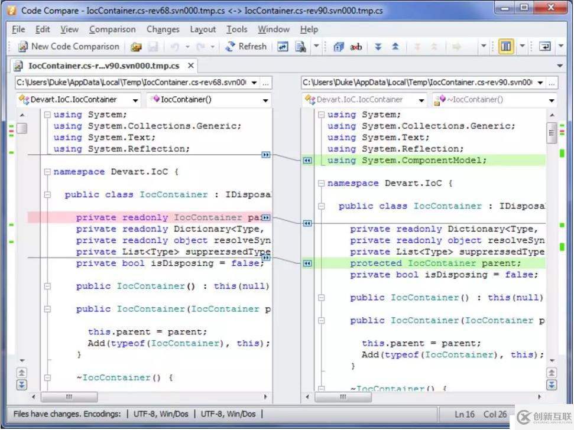Screen dimensions: 574x430
Task: Open the layout dropdown arrow next to side-by-side
Action: 523,47
